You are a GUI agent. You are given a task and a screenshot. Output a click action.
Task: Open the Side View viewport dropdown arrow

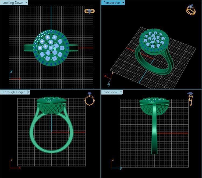coord(121,92)
